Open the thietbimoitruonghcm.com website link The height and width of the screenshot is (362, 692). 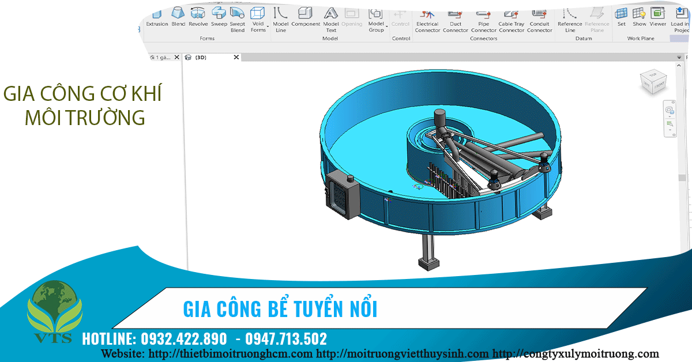231,353
